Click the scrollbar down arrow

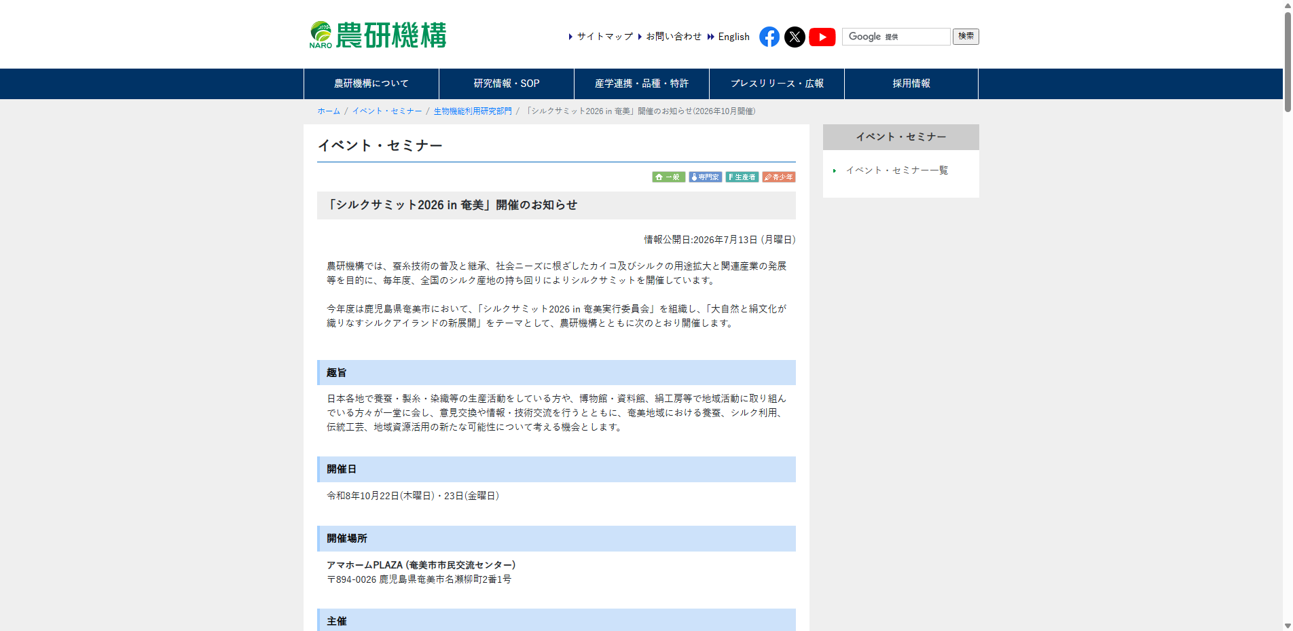point(1288,626)
